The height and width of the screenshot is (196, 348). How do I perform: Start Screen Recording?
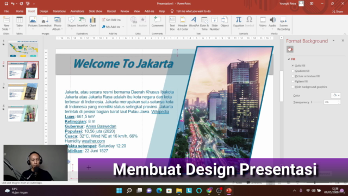click(x=283, y=23)
